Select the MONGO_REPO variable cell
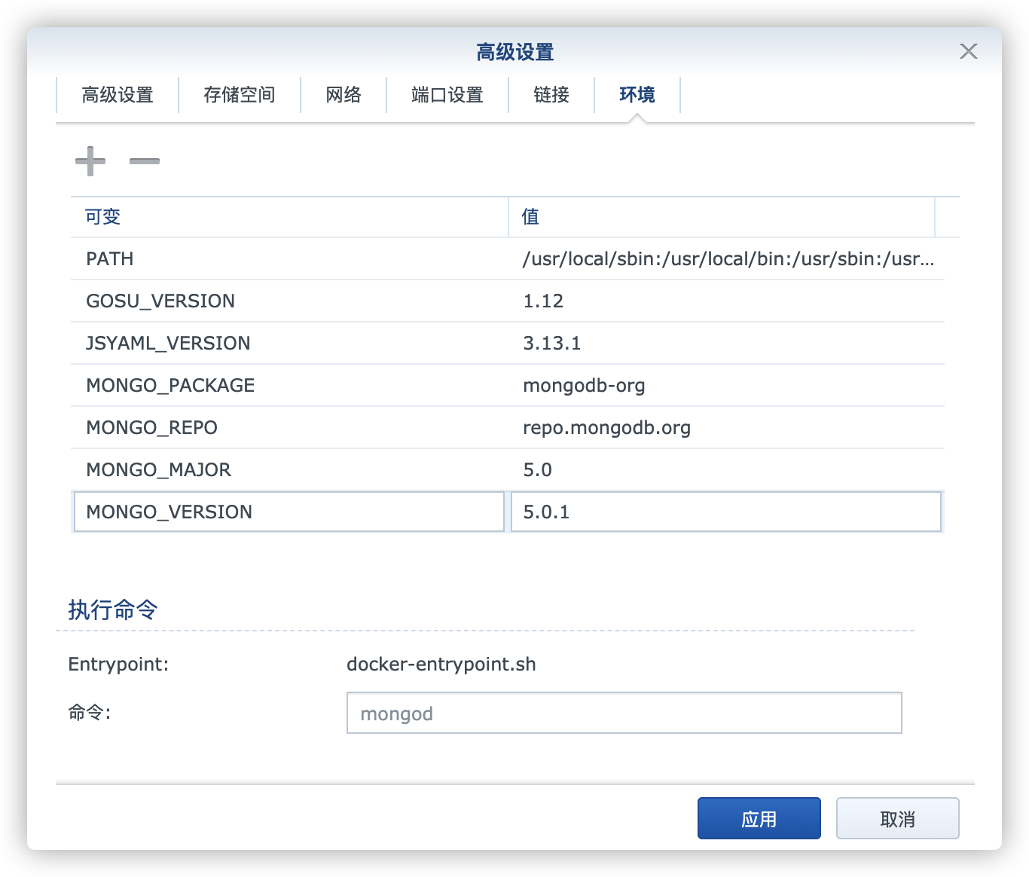 (x=289, y=427)
